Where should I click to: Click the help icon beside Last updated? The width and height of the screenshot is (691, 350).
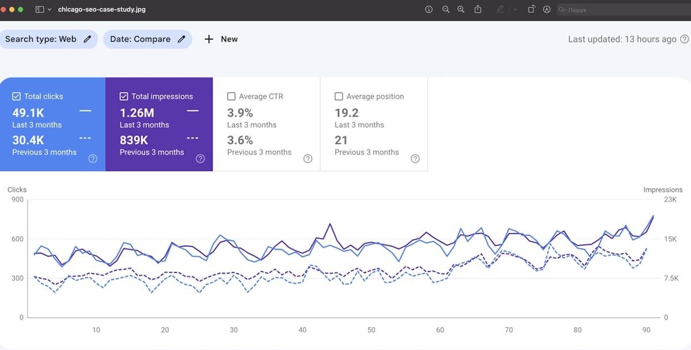(x=684, y=39)
